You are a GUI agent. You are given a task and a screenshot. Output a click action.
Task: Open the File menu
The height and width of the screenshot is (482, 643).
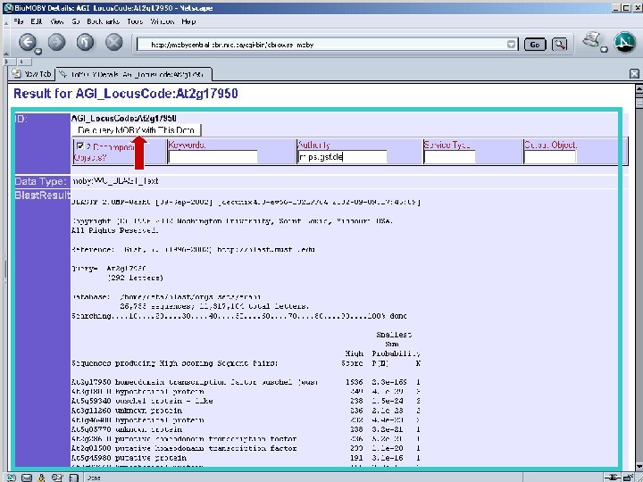point(19,21)
